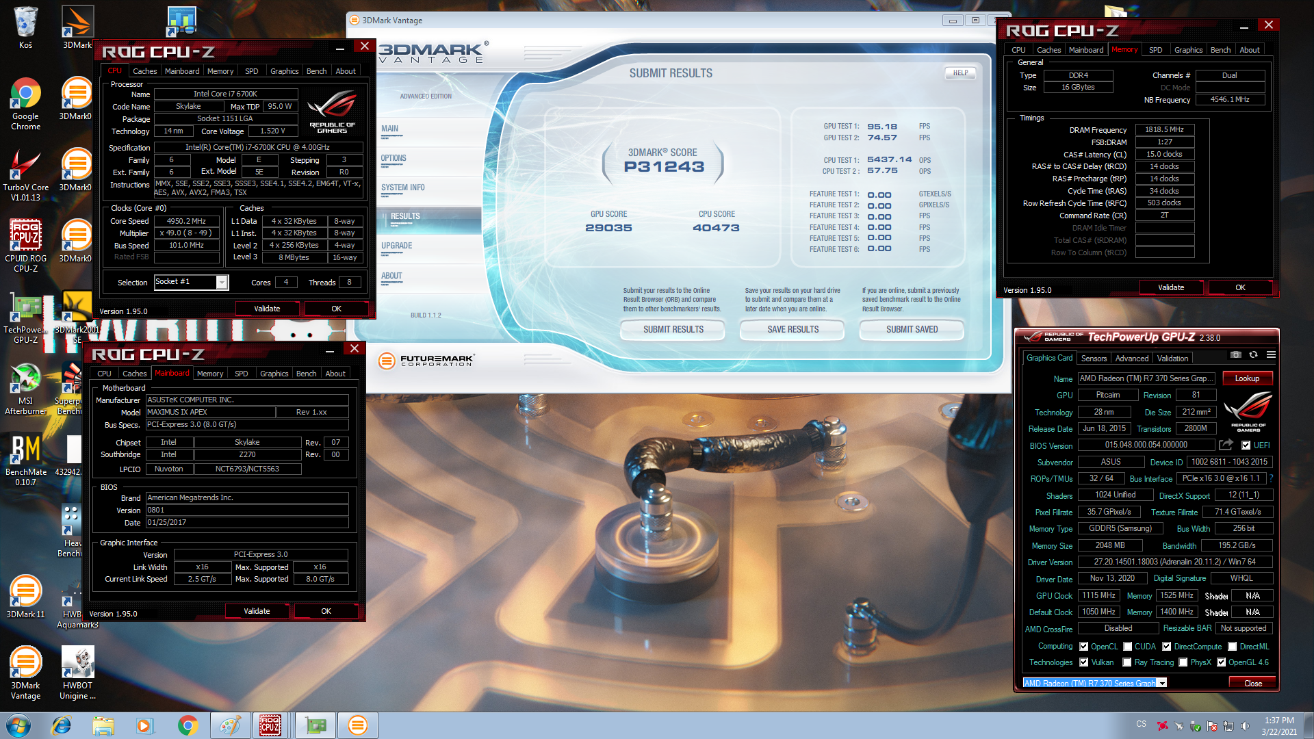1314x739 pixels.
Task: Click the DRAM Frequency 1818.5 MHz value
Action: (1164, 129)
